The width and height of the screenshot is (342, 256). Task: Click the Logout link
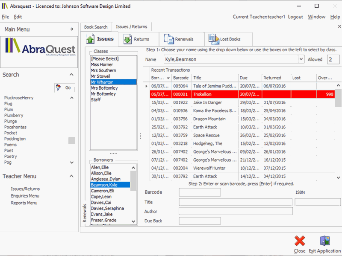pos(295,17)
